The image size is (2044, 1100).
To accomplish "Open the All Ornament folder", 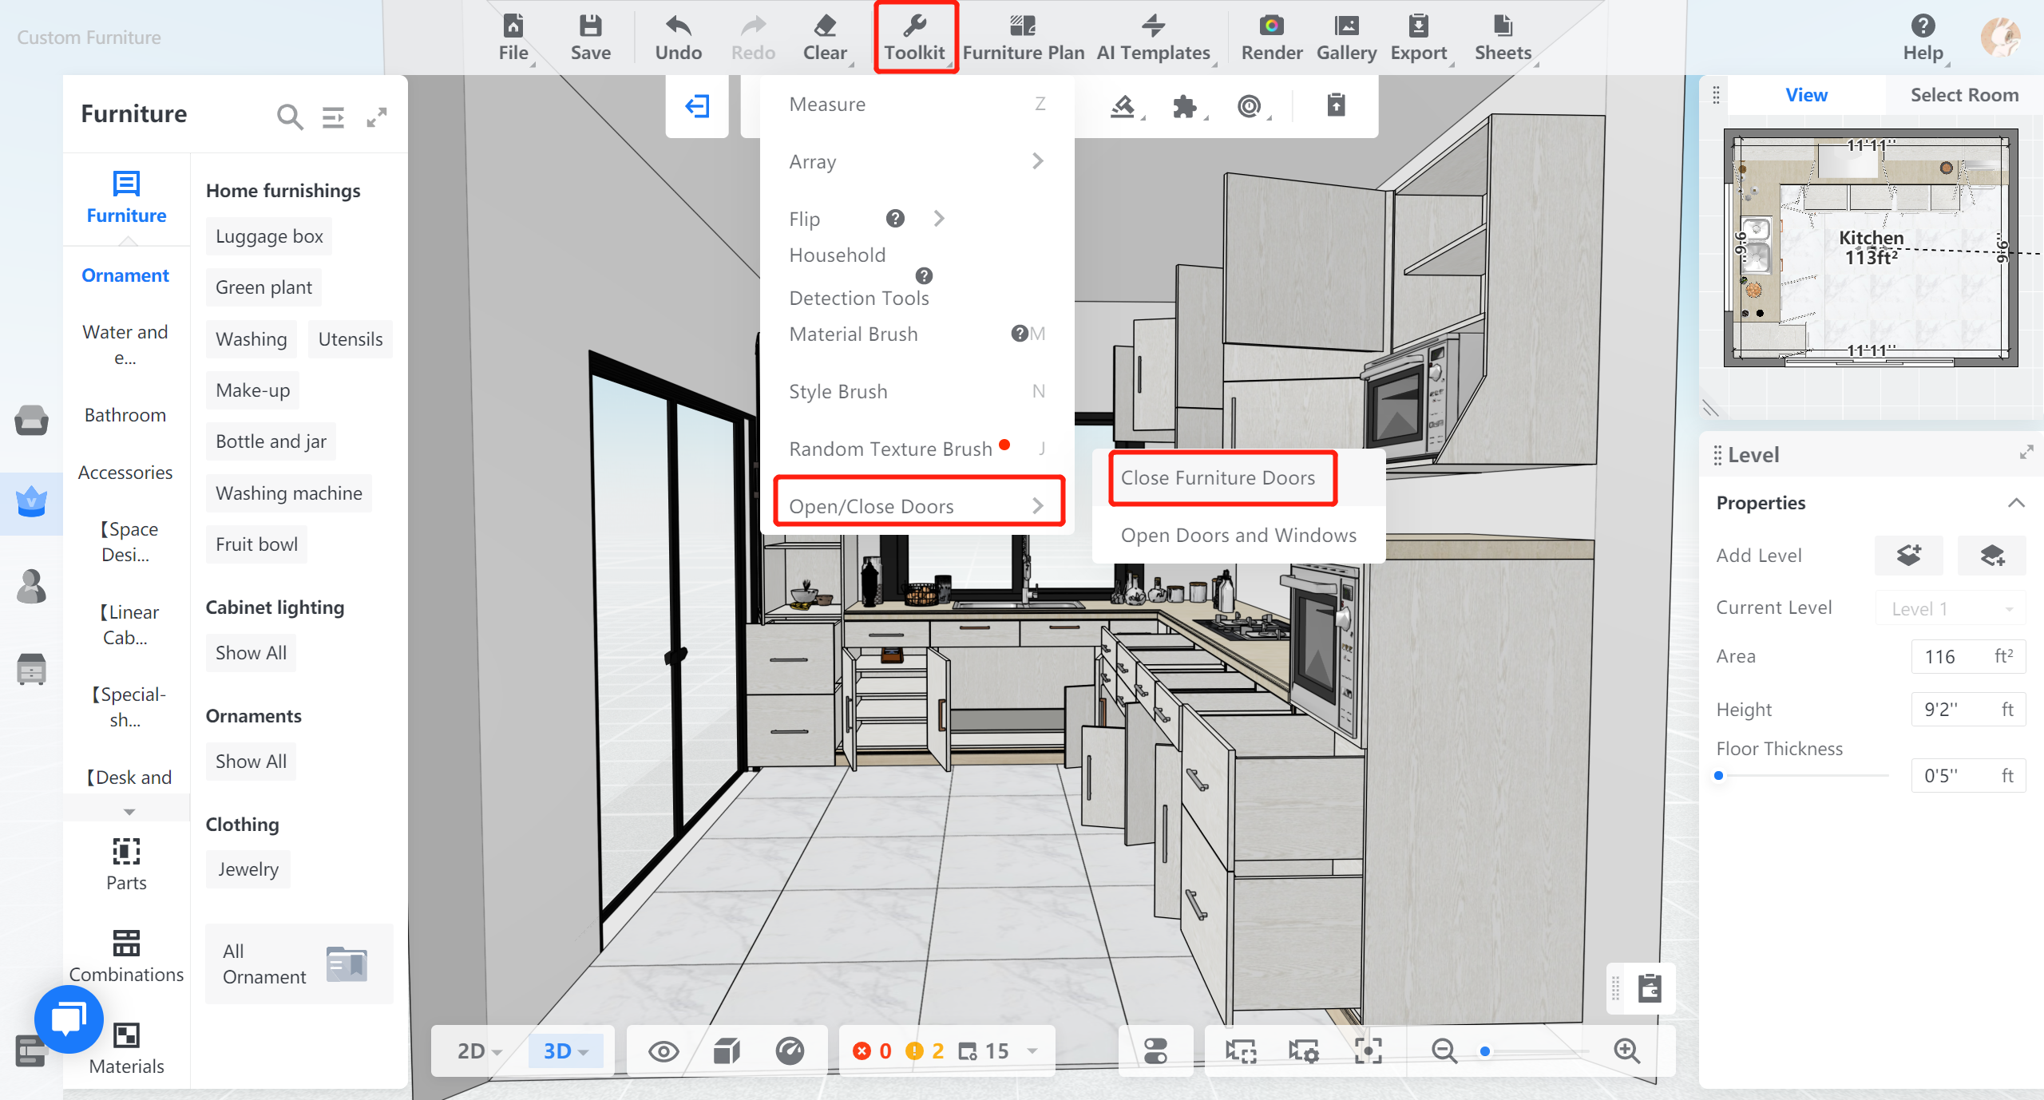I will tap(299, 964).
